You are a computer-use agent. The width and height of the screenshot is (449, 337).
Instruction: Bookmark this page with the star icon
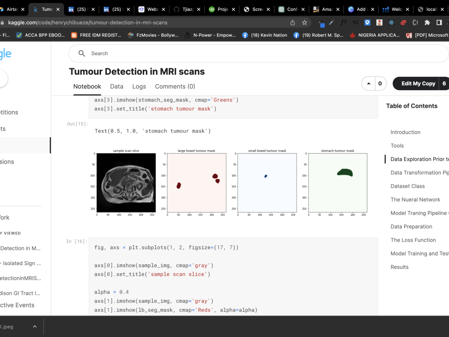coord(304,22)
